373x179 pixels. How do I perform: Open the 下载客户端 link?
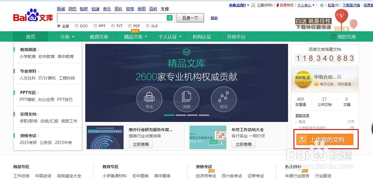[x=351, y=5]
